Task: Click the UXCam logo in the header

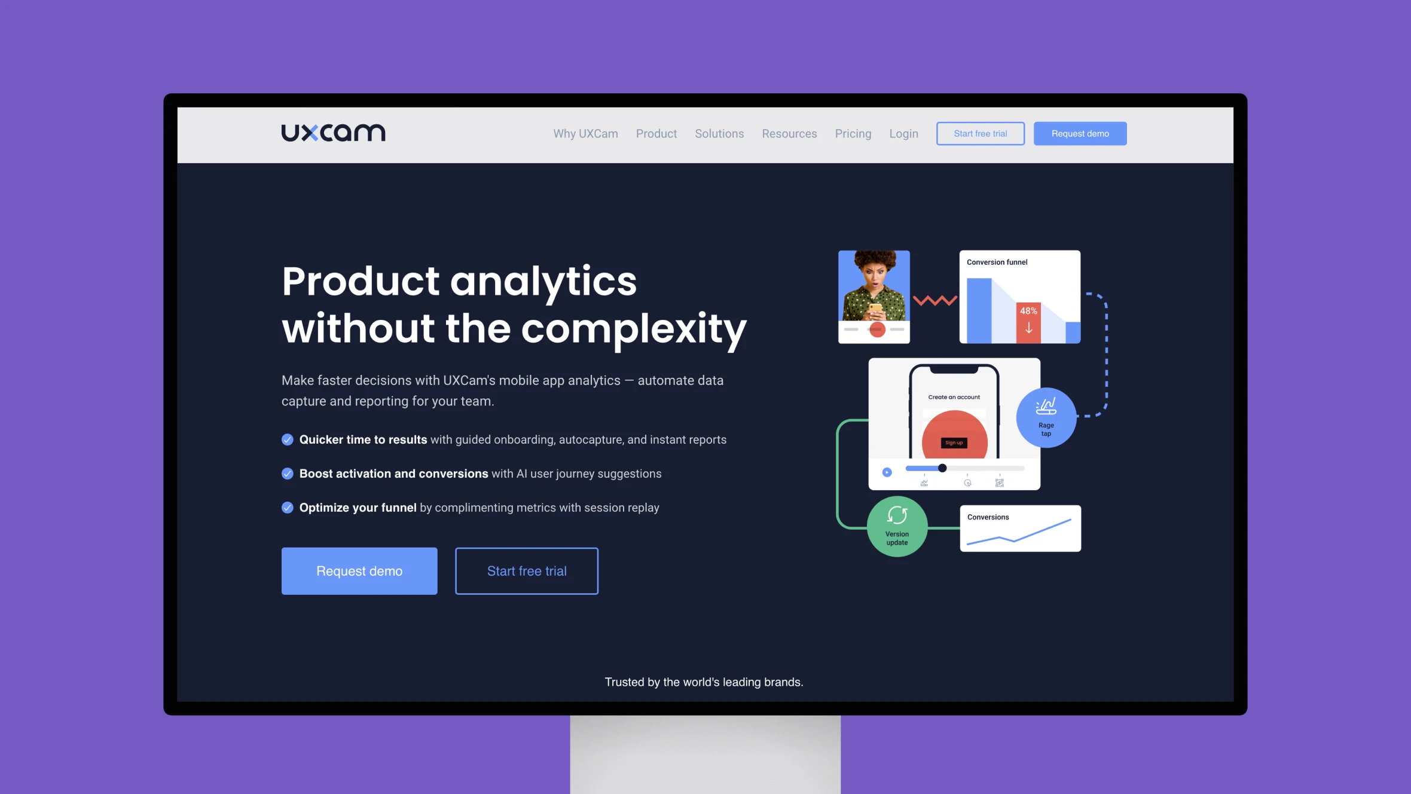Action: pos(332,132)
